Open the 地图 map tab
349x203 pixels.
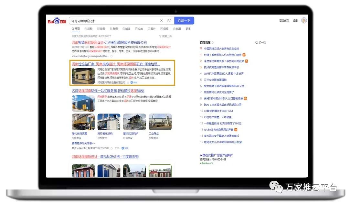click(x=176, y=29)
